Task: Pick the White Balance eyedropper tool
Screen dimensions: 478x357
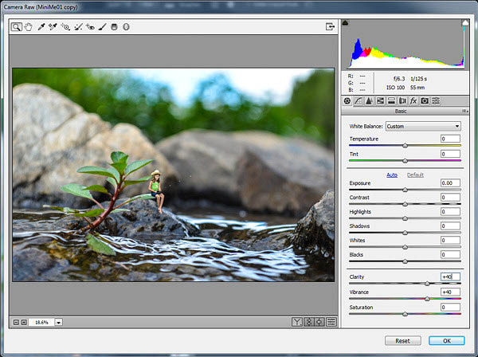Action: click(x=42, y=26)
